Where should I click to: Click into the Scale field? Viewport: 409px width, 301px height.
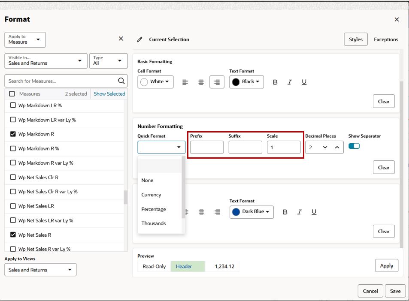click(284, 147)
